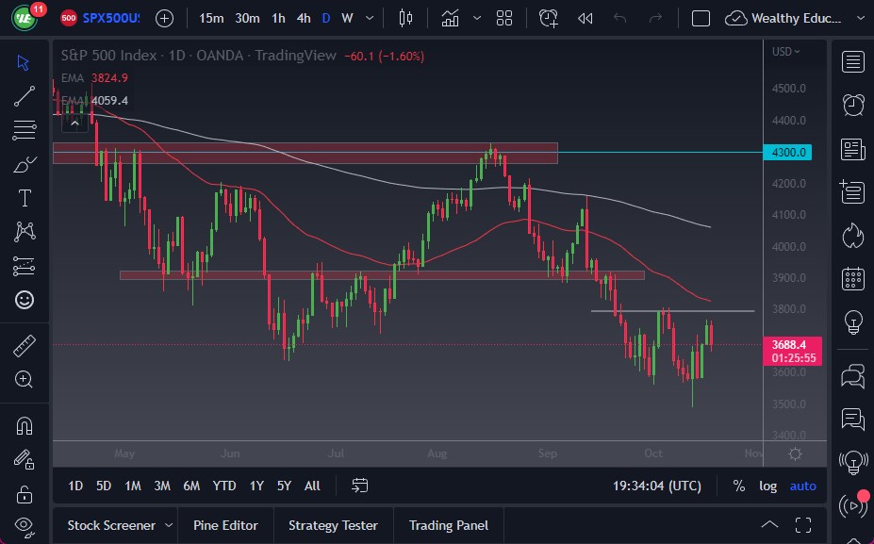Open the Ideas lightbulb panel

point(851,321)
